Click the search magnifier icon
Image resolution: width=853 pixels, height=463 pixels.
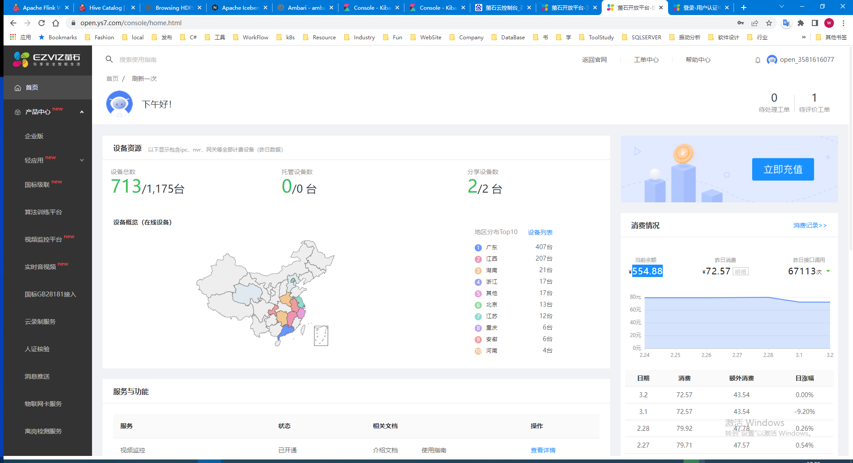109,59
